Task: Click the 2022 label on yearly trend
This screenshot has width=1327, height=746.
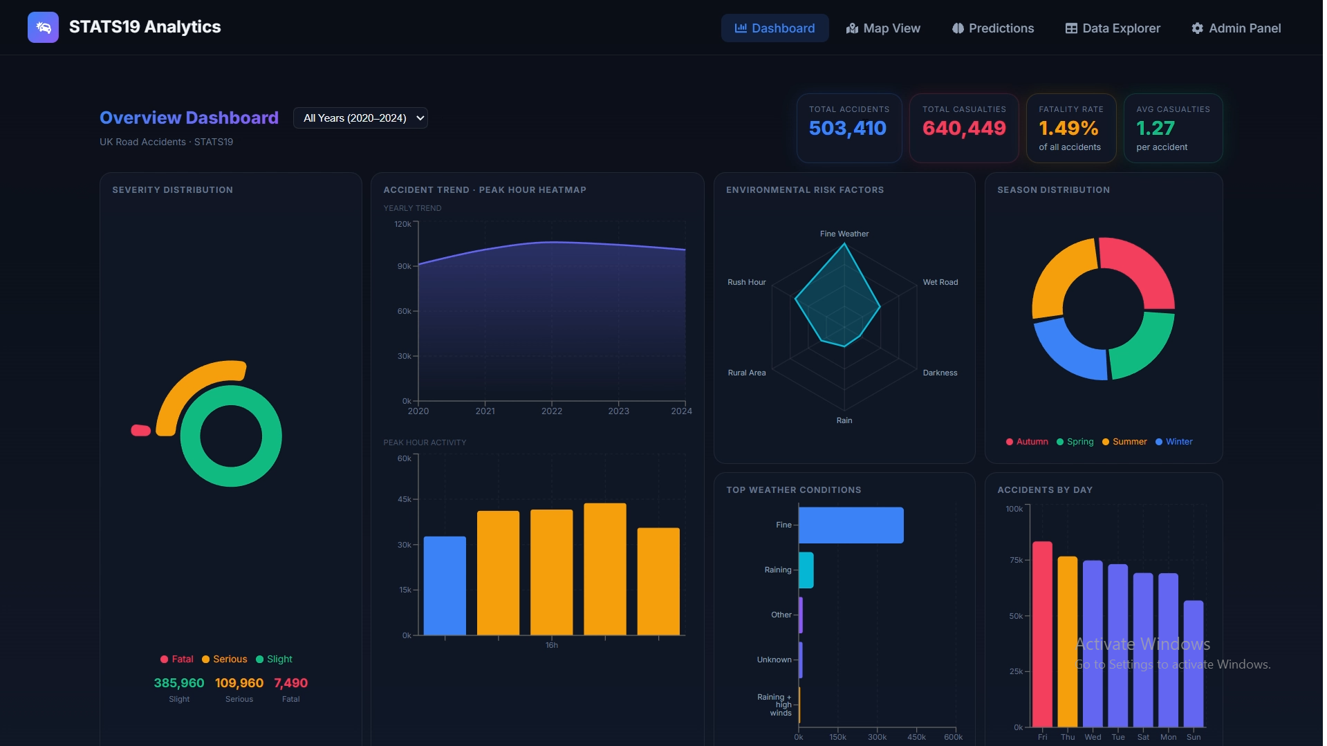Action: pos(552,411)
